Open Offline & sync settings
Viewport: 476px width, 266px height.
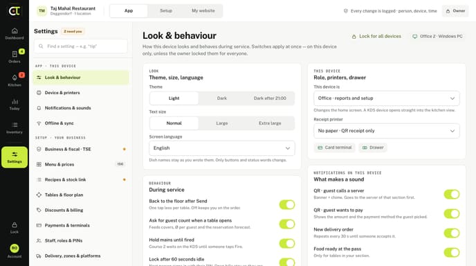tap(81, 123)
